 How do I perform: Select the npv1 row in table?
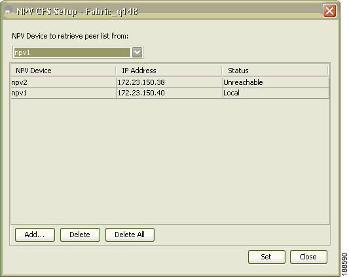170,93
